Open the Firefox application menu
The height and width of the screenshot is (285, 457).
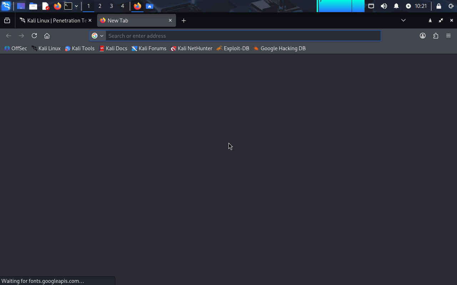tap(448, 36)
